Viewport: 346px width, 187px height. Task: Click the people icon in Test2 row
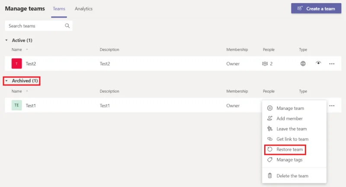tap(265, 64)
